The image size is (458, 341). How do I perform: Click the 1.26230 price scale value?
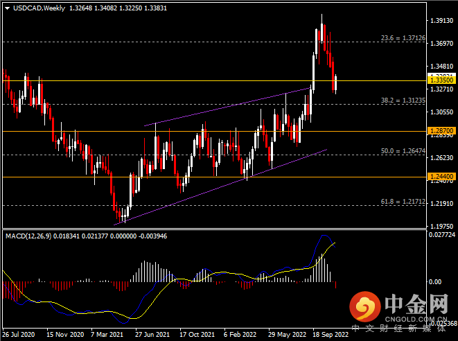[x=441, y=158]
